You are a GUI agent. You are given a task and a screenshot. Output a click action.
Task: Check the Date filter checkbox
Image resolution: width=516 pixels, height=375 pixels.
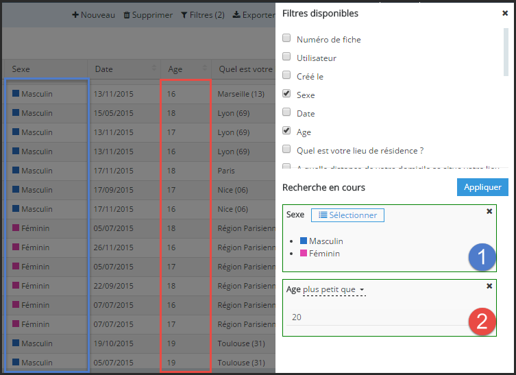(x=286, y=112)
